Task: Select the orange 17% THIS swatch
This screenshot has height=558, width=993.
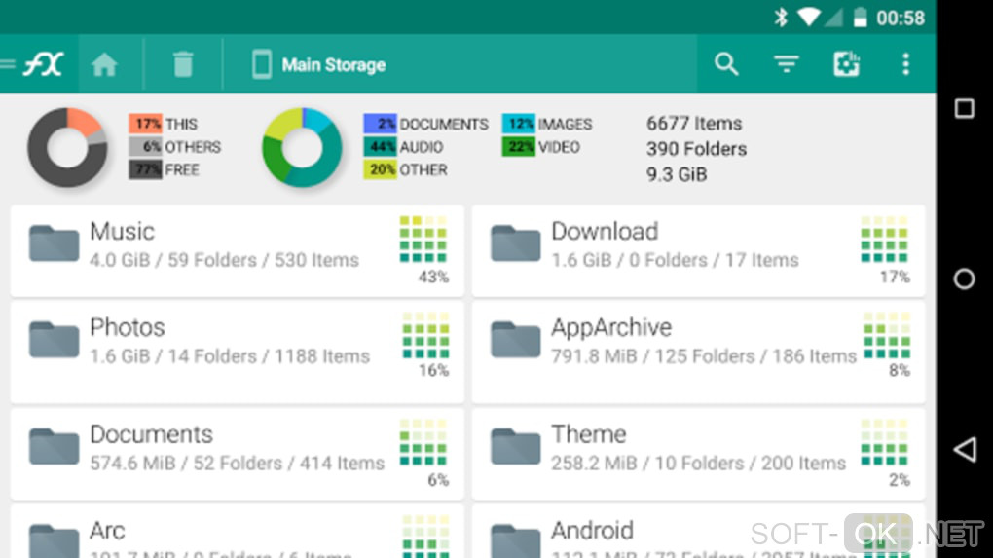Action: click(x=146, y=124)
